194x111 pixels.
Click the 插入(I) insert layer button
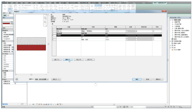pyautogui.click(x=57, y=60)
